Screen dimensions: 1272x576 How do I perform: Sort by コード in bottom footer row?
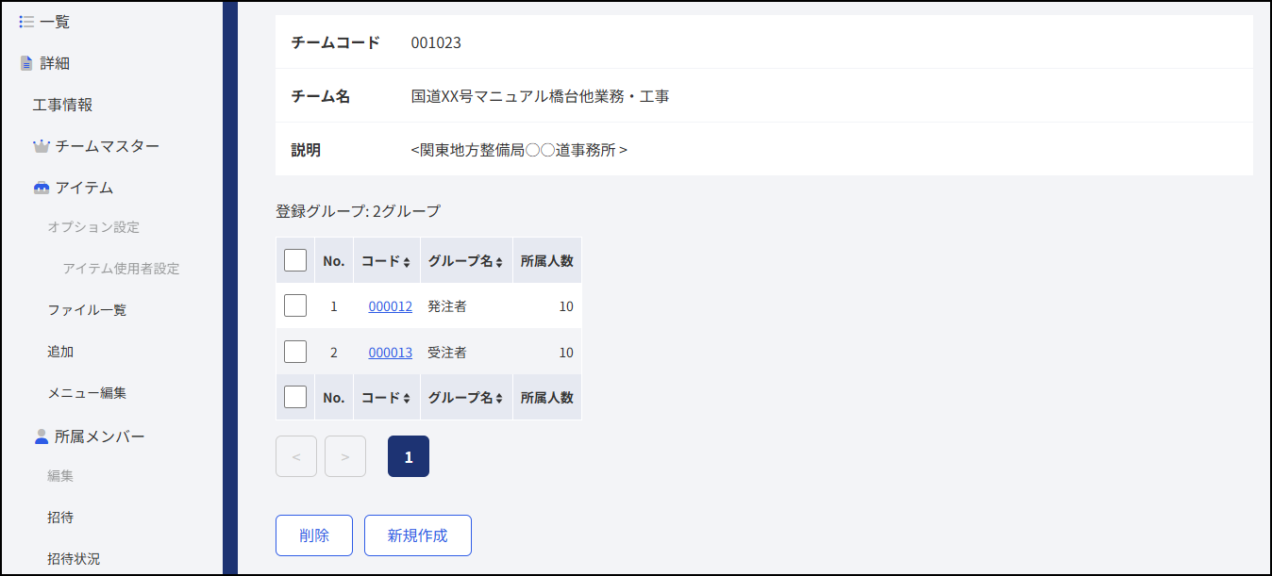click(x=407, y=398)
